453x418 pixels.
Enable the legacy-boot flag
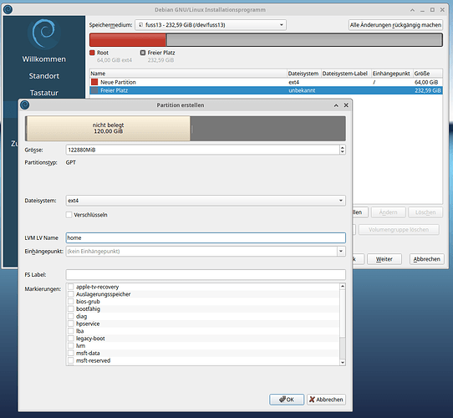(71, 339)
